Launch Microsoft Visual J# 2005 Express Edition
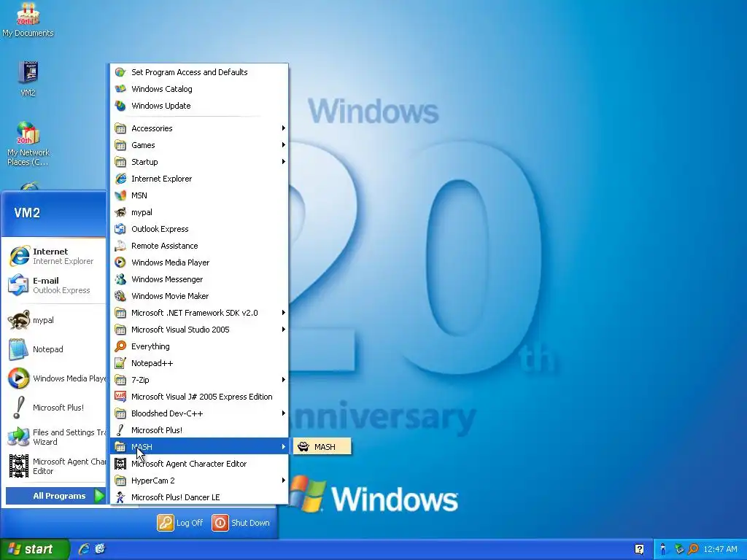The image size is (747, 560). tap(199, 397)
